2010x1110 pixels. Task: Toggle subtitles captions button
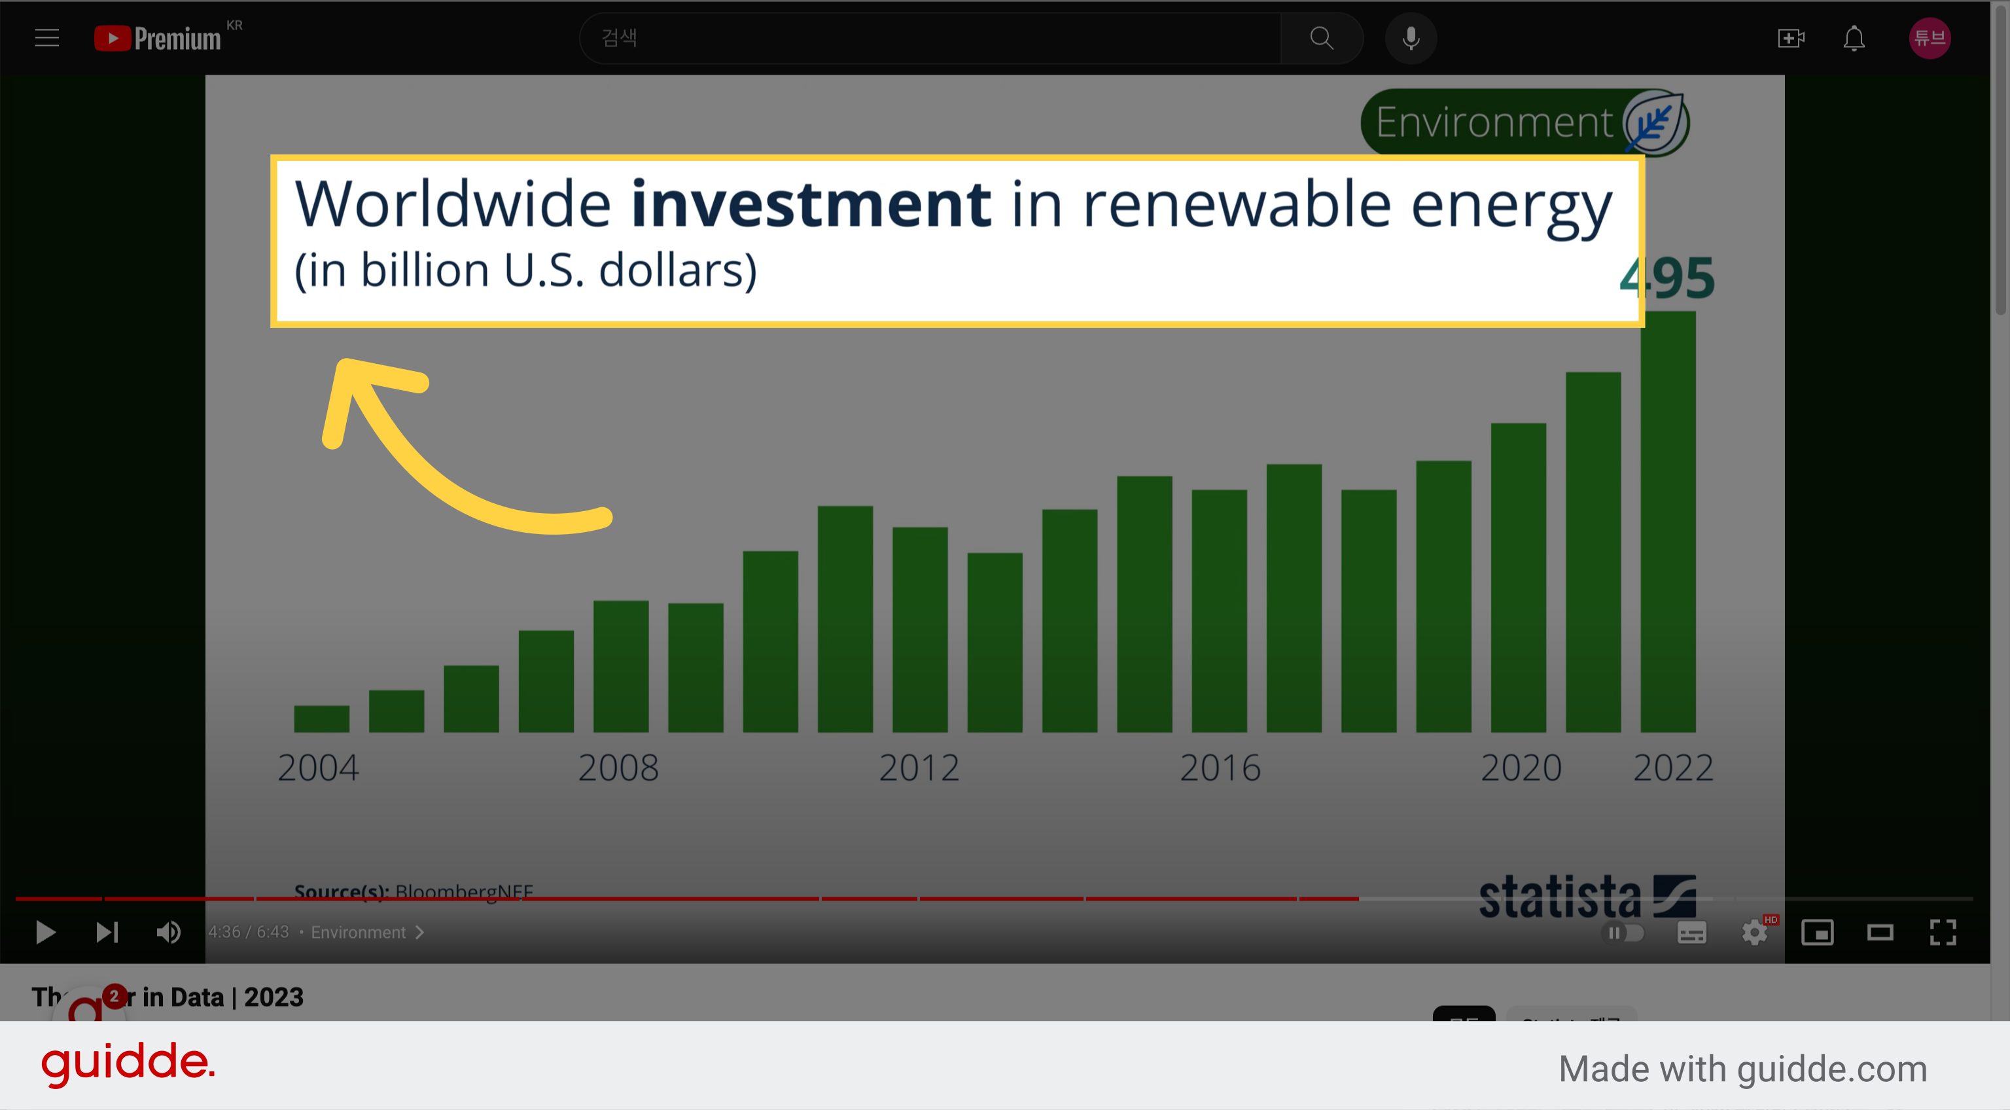(x=1691, y=932)
